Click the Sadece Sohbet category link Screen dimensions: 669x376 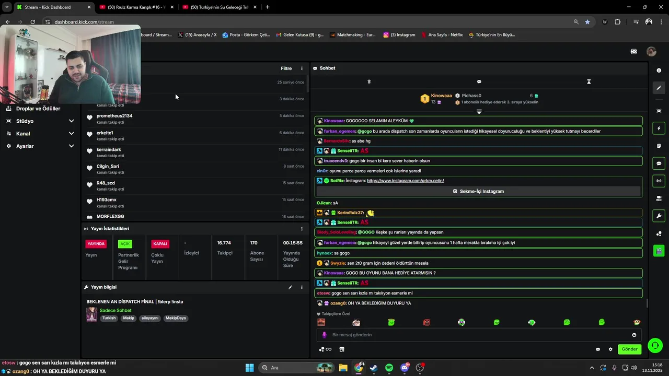[116, 311]
